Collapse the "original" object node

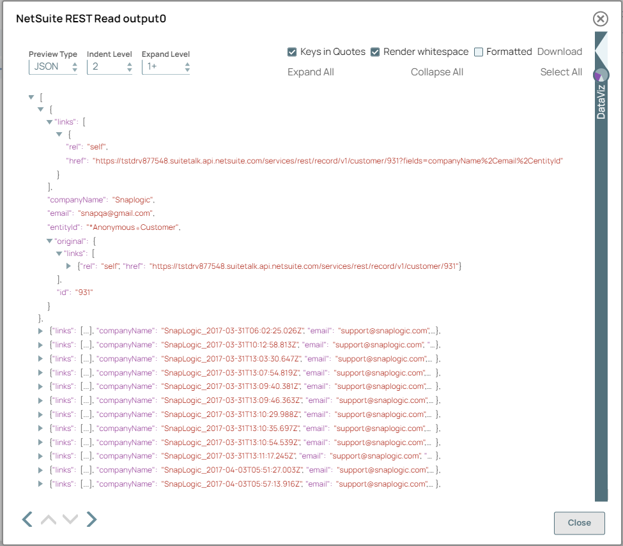[49, 241]
